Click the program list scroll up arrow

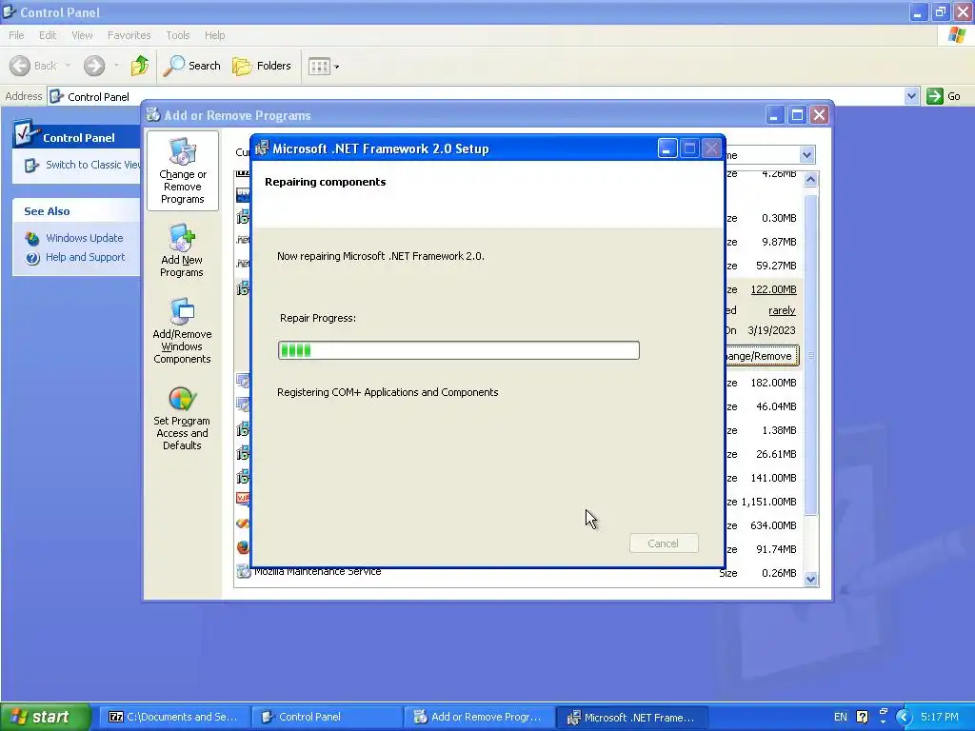pos(810,180)
